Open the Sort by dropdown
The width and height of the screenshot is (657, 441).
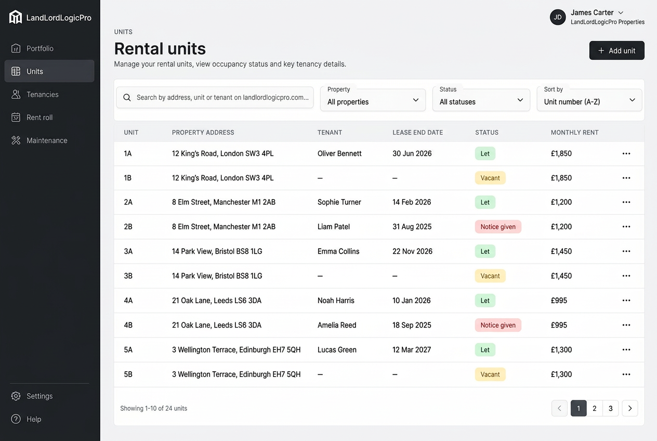tap(589, 99)
